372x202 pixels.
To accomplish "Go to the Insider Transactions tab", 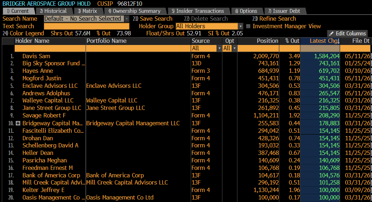I will pos(198,11).
